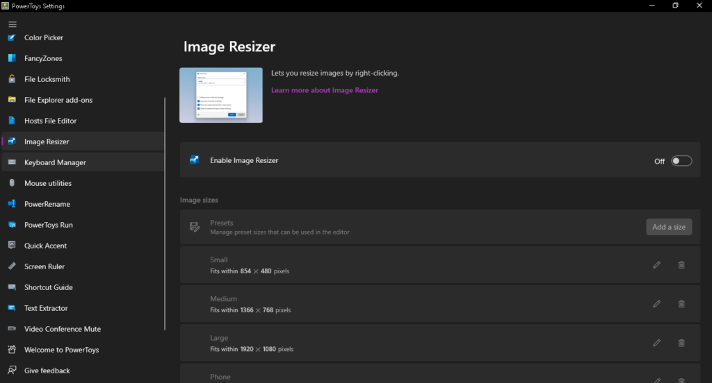Click the 'Small' preset name

[219, 259]
